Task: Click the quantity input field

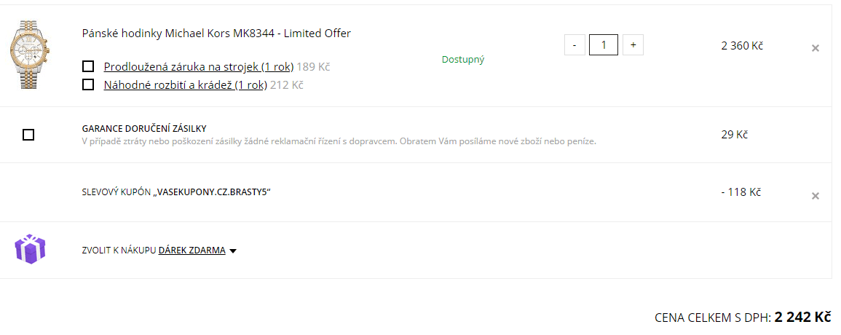Action: [604, 45]
